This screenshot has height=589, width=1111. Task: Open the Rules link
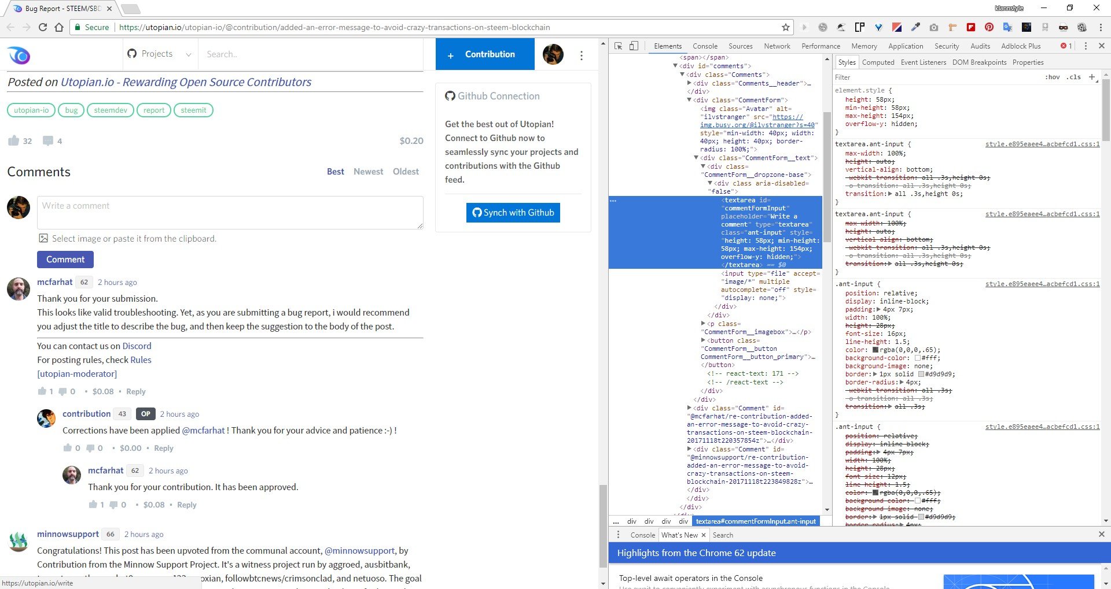pos(141,360)
